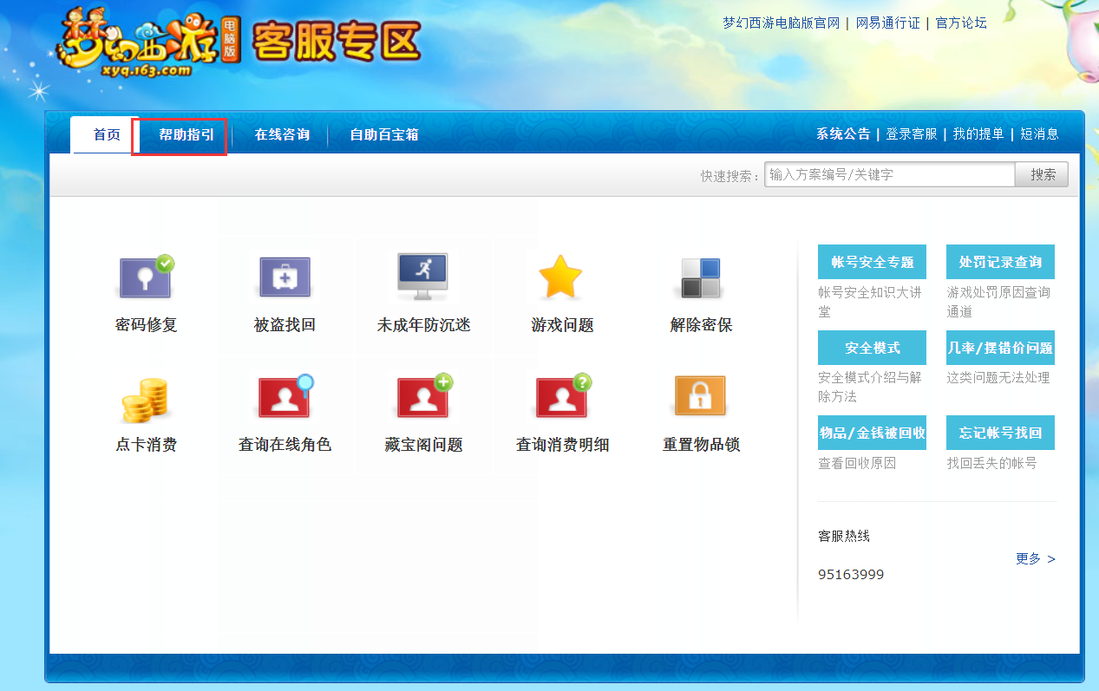Viewport: 1099px width, 691px height.
Task: Click the 重置物品锁 text label
Action: 701,445
